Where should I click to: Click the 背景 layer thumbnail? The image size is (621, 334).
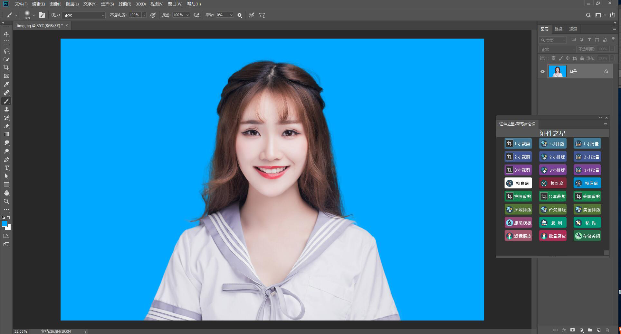557,71
